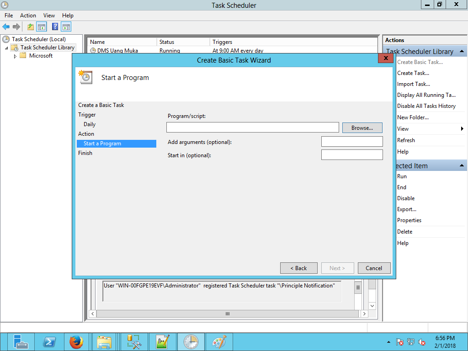The image size is (468, 351).
Task: Toggle Show/Hide Action Pane toolbar icon
Action: (66, 27)
